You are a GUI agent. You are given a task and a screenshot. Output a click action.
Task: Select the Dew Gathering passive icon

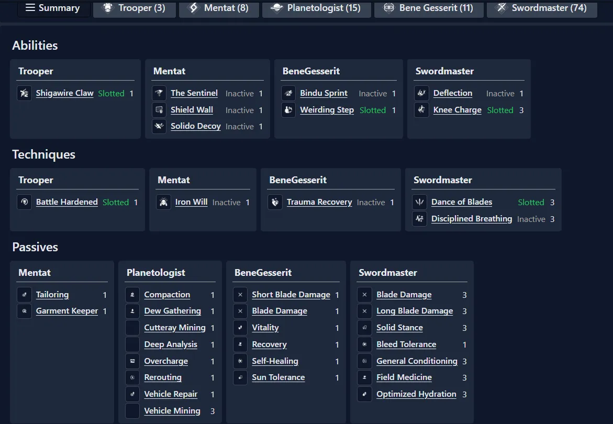pos(132,311)
